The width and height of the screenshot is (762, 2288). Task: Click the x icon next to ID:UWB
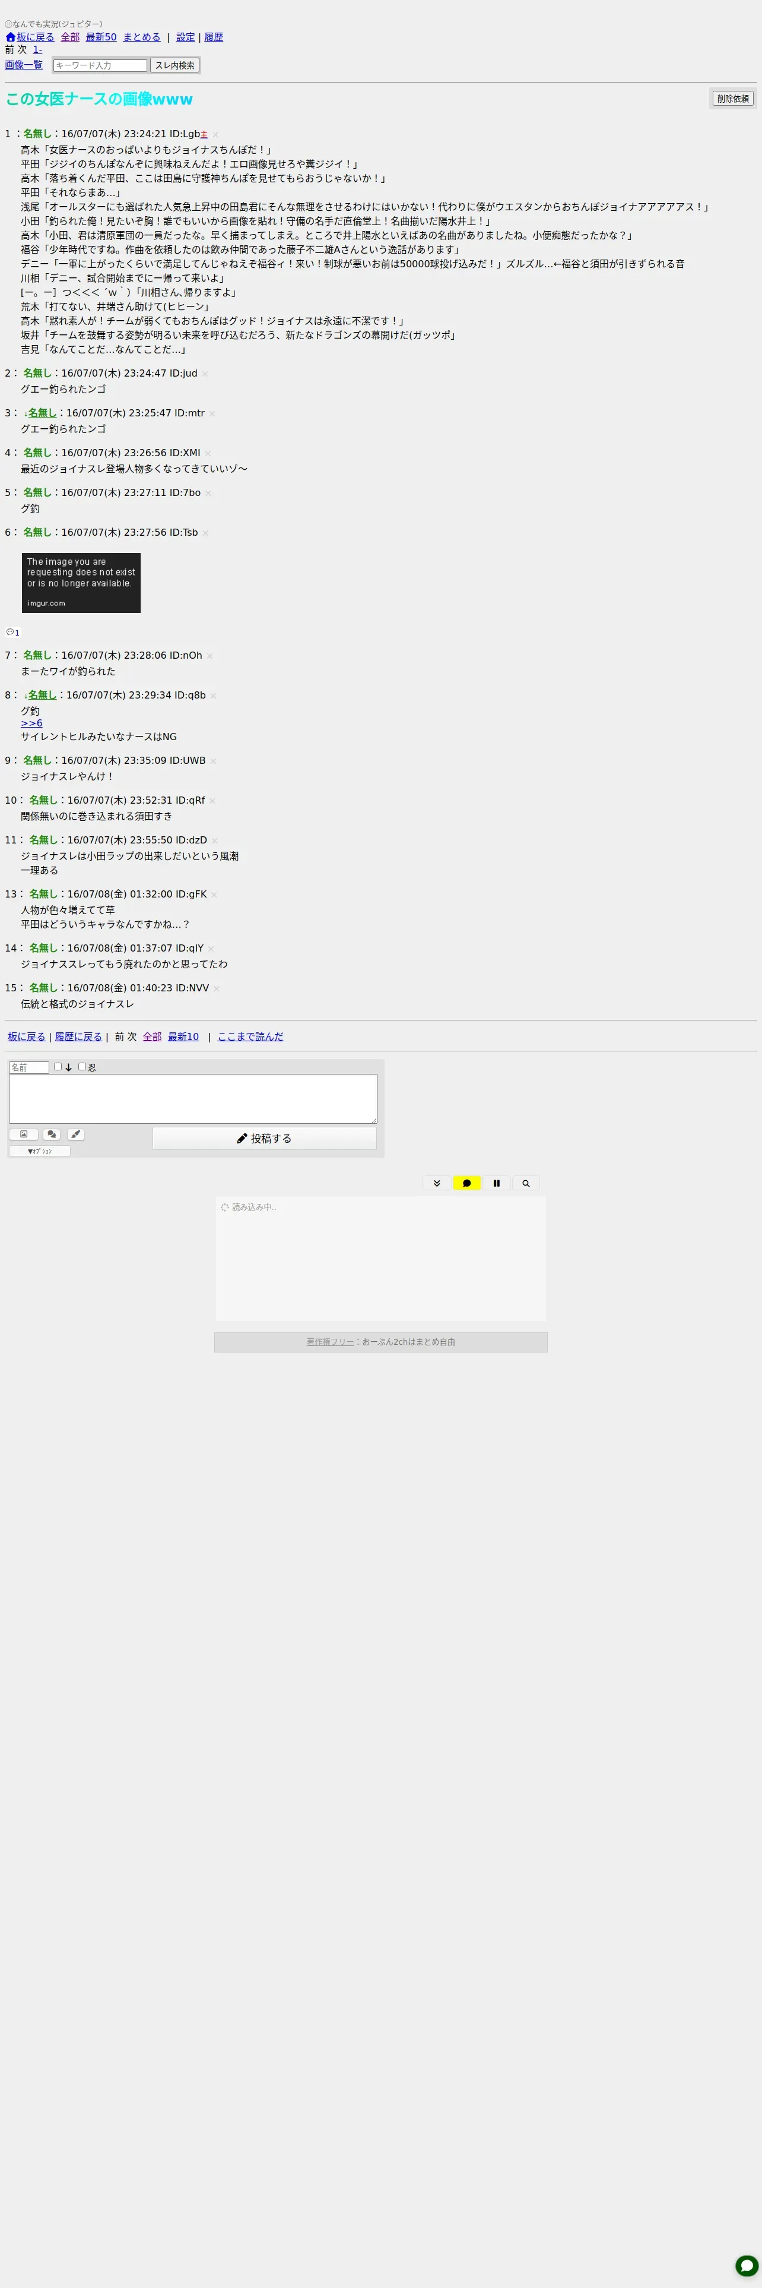tap(213, 761)
